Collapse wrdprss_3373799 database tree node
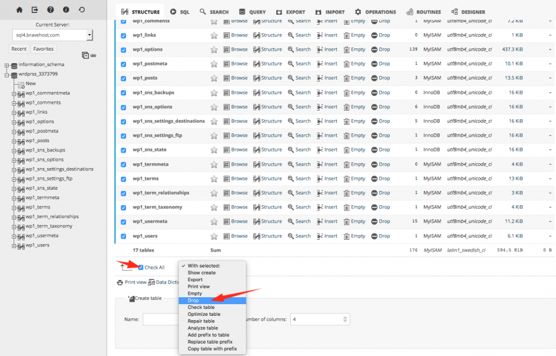Screen dimensions: 556x356 (7, 75)
